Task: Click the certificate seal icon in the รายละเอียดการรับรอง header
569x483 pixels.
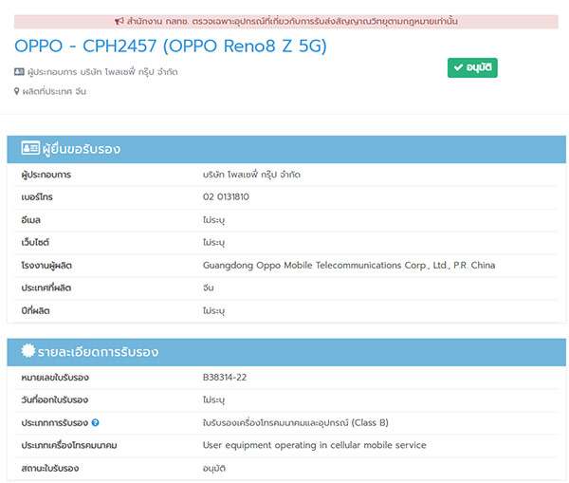Action: point(28,350)
